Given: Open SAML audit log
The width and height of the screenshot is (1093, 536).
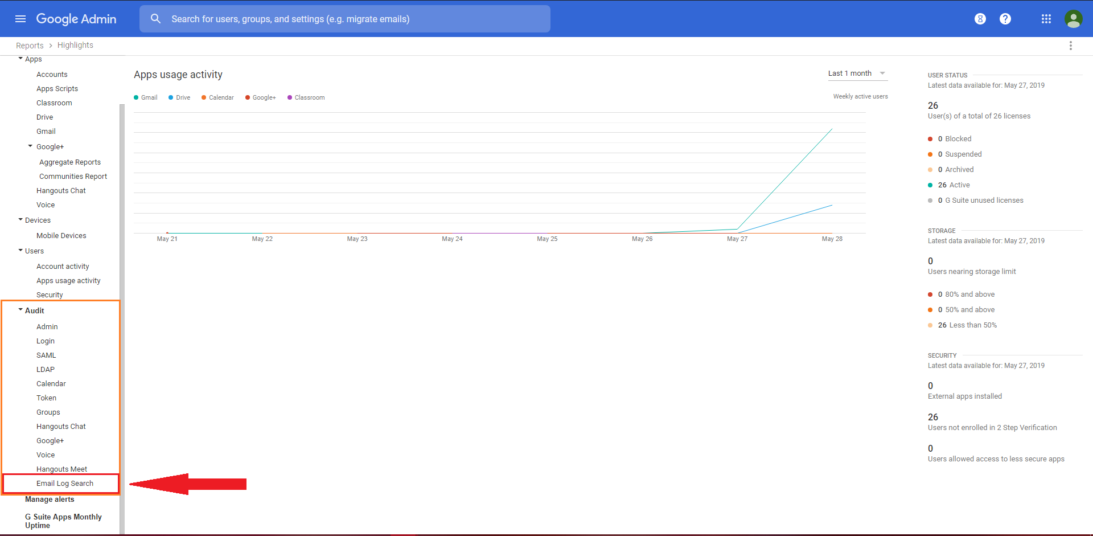Looking at the screenshot, I should tap(46, 355).
